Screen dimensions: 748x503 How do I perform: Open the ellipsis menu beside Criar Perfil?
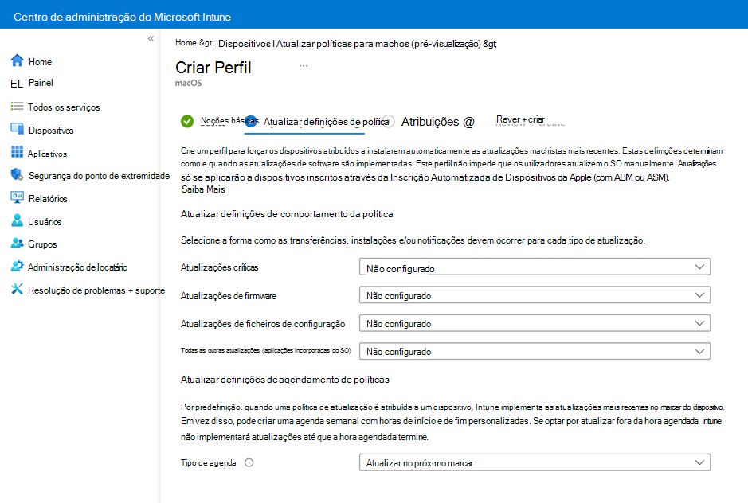[x=304, y=66]
